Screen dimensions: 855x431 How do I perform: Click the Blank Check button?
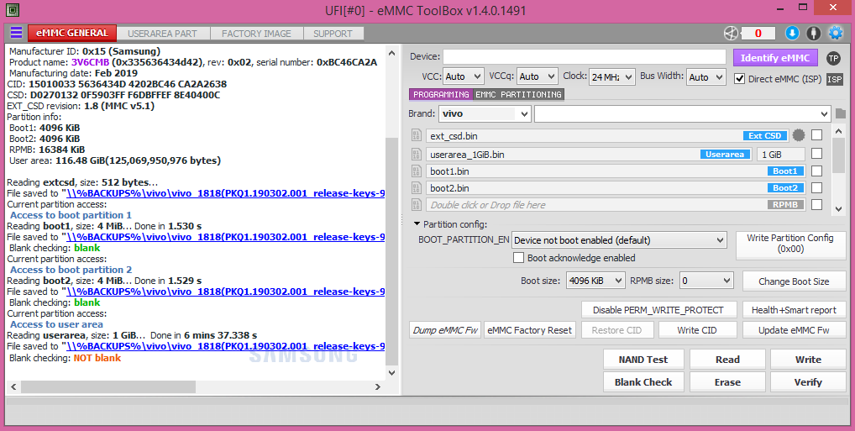[x=643, y=382]
